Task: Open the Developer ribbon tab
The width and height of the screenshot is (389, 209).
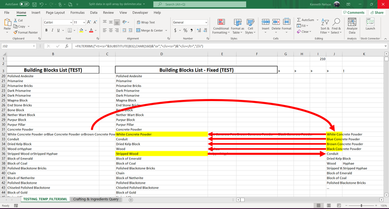Action: pyautogui.click(x=140, y=13)
